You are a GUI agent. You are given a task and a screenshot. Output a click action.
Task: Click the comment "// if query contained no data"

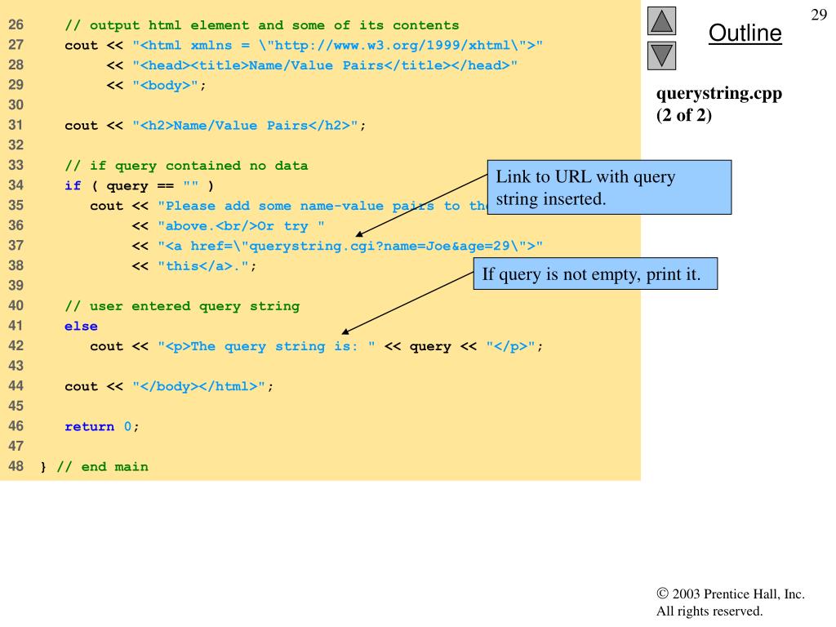[x=186, y=166]
